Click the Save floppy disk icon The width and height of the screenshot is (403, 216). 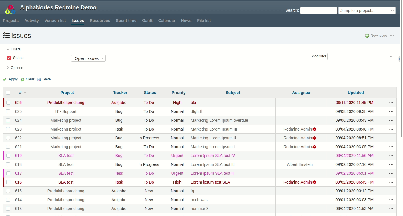tap(39, 79)
